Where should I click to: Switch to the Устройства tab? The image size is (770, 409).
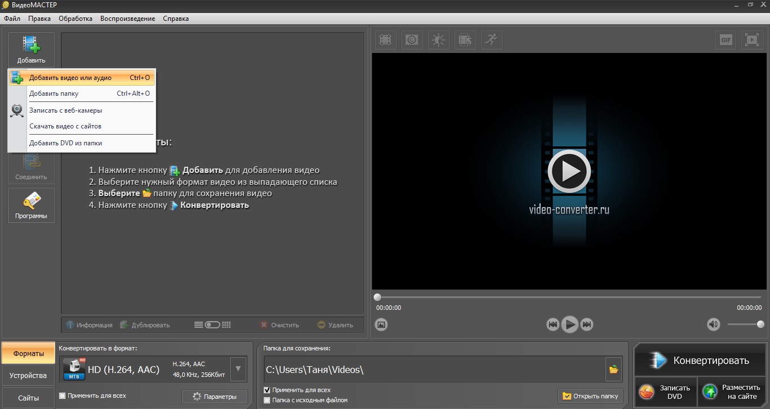[28, 375]
